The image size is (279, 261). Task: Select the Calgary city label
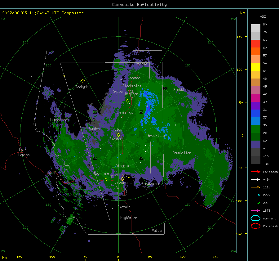coord(121,182)
